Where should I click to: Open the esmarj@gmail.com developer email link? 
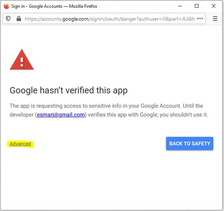click(x=61, y=115)
